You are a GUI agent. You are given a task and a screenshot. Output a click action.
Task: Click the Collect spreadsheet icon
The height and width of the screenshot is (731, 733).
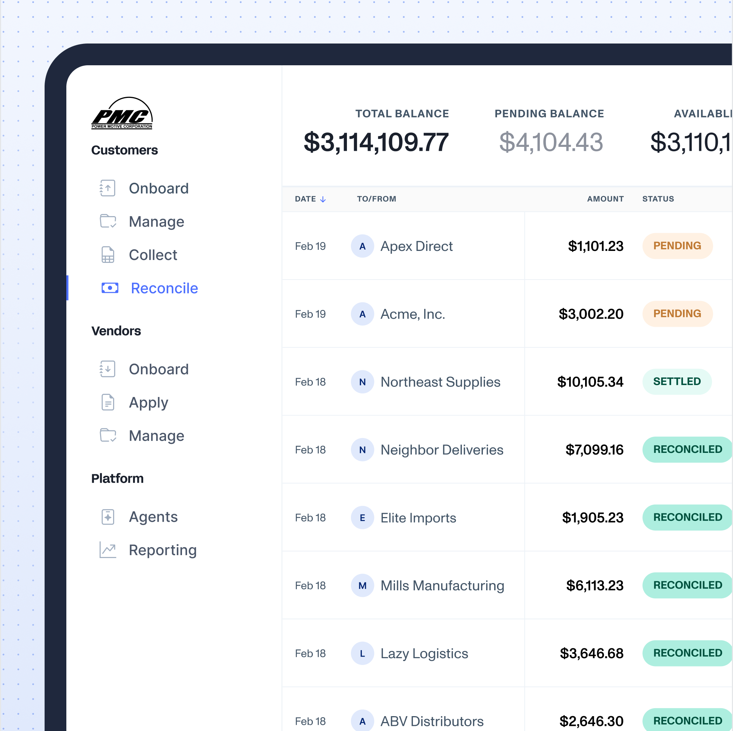pyautogui.click(x=108, y=255)
